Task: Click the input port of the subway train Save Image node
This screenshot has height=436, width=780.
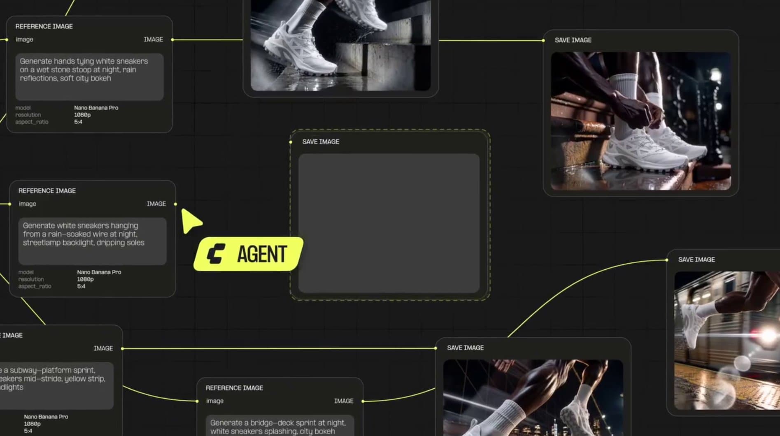Action: [667, 260]
